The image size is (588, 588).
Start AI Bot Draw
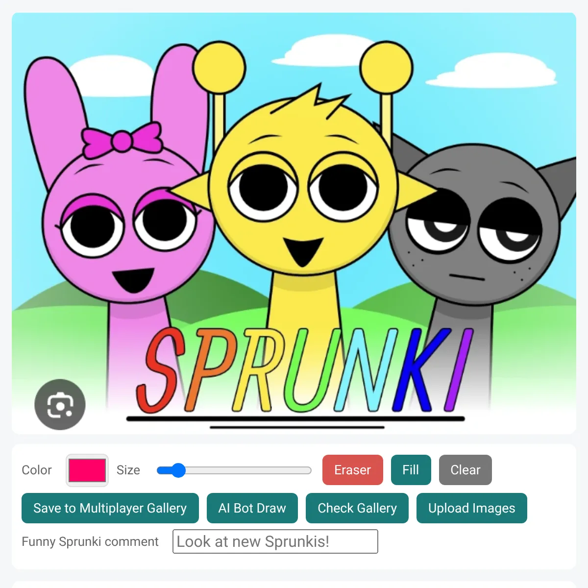coord(252,508)
